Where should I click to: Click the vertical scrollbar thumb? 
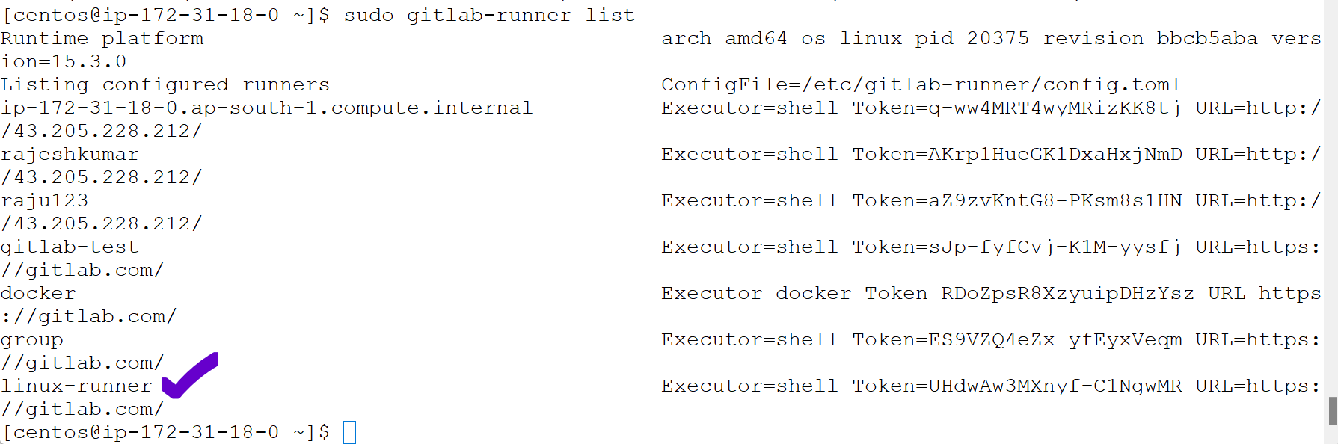1332,410
